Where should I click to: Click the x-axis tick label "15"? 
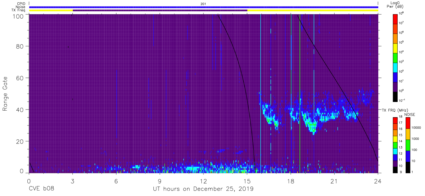pos(247,181)
